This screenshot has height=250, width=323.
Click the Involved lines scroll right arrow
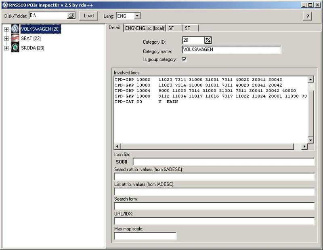point(304,146)
